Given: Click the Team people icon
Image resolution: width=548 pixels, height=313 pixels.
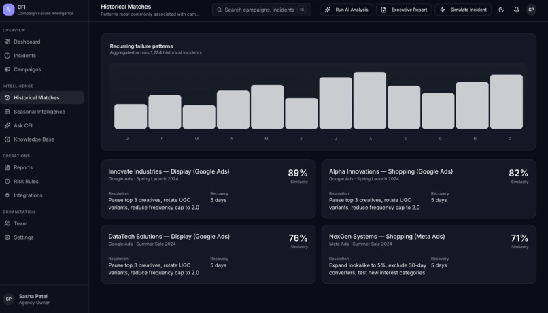Looking at the screenshot, I should 7,223.
